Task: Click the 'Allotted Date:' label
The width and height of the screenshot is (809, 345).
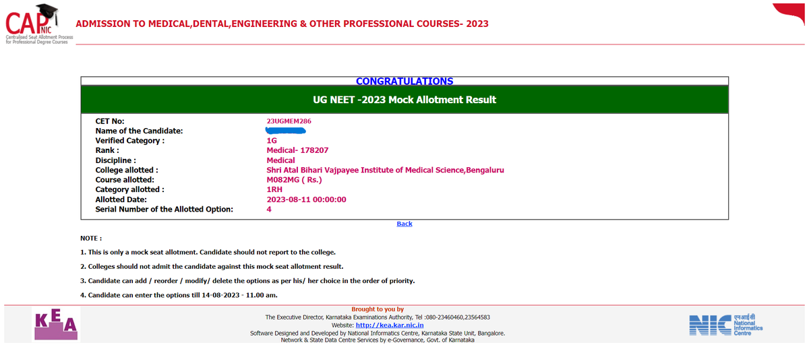Action: pyautogui.click(x=121, y=199)
